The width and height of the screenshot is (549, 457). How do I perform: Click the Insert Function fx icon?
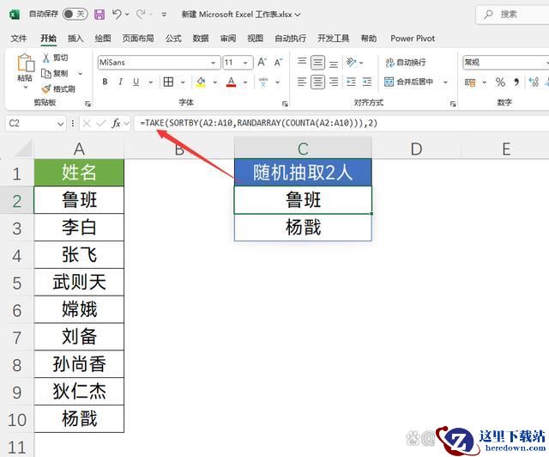tap(116, 123)
